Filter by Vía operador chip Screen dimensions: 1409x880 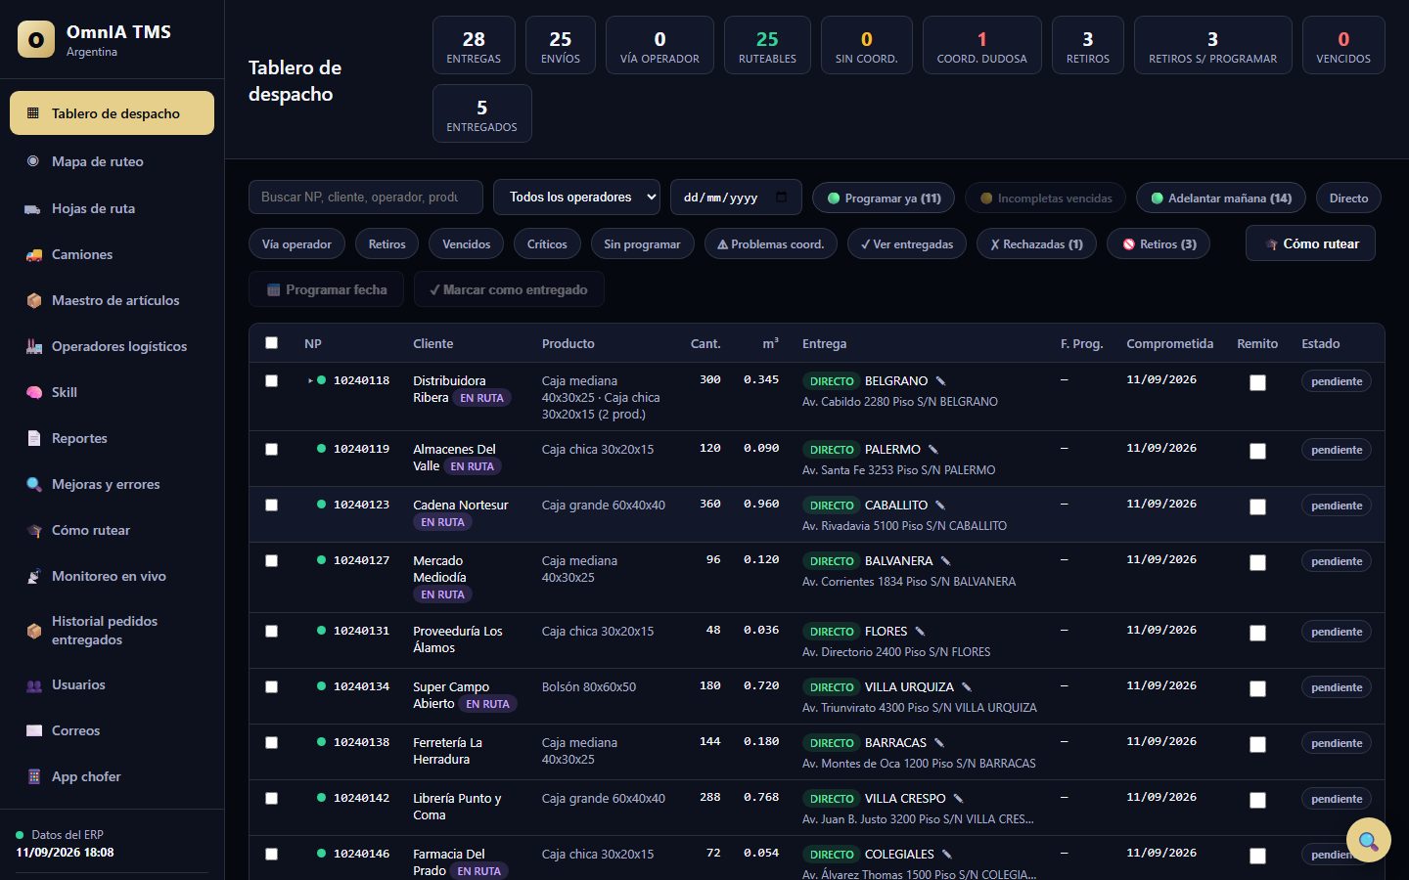pos(296,243)
